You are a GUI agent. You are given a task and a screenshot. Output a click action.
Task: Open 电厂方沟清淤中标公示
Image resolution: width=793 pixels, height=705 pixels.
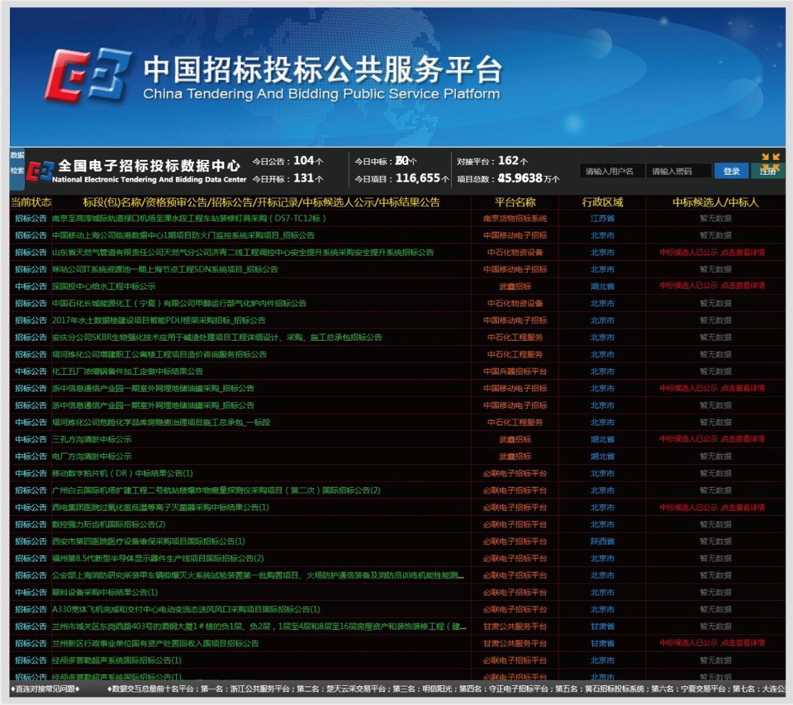point(92,457)
